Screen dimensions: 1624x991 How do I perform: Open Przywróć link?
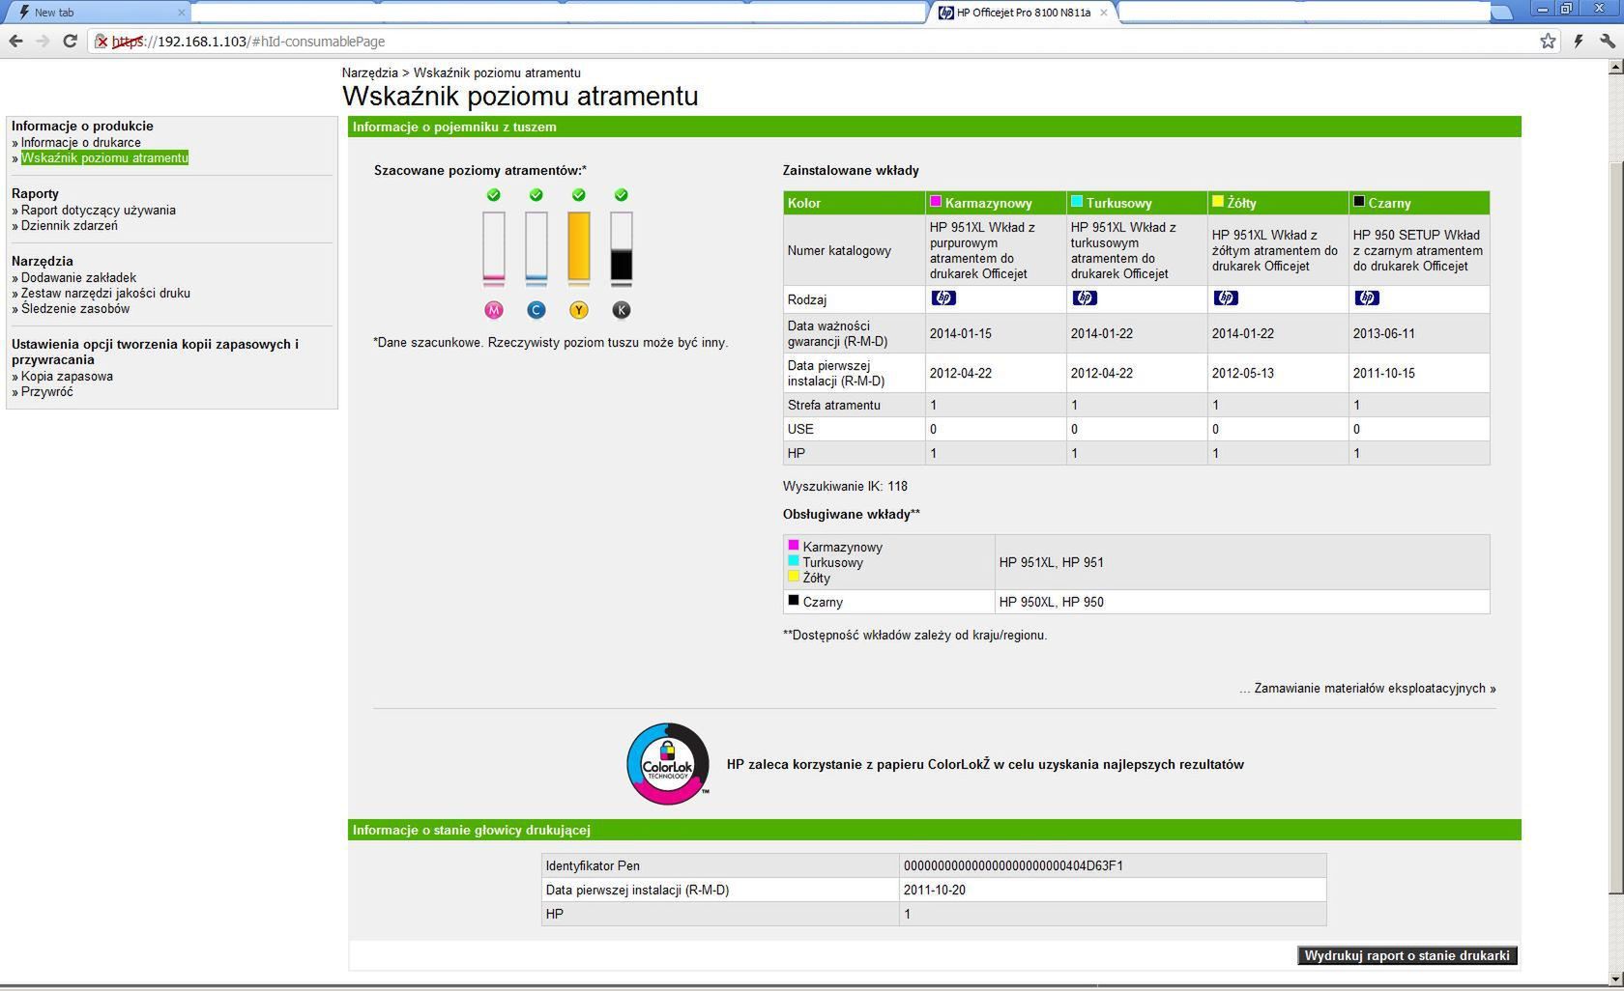click(47, 391)
